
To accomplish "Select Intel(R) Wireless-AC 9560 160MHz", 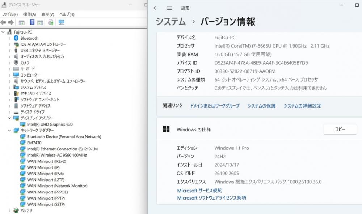I will (57, 155).
